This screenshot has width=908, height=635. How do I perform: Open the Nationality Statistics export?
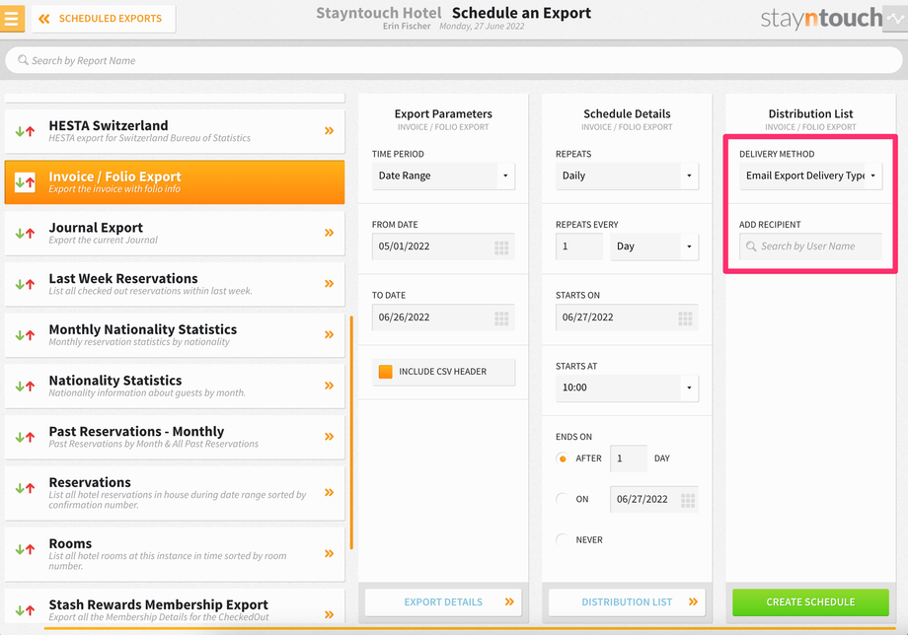(x=175, y=386)
